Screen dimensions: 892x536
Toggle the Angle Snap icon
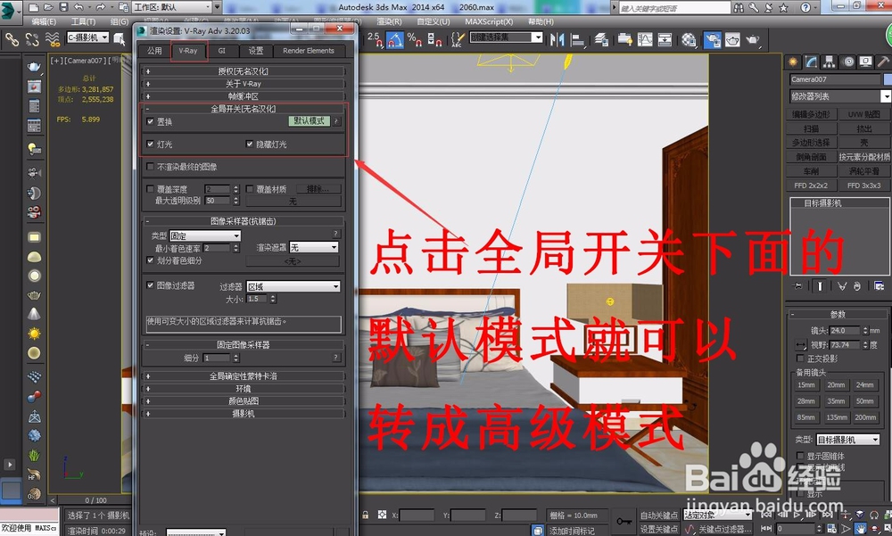click(x=394, y=39)
